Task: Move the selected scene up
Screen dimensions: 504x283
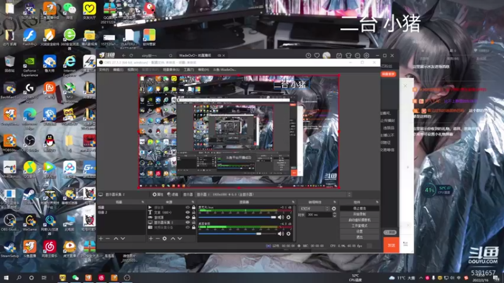Action: [x=116, y=238]
